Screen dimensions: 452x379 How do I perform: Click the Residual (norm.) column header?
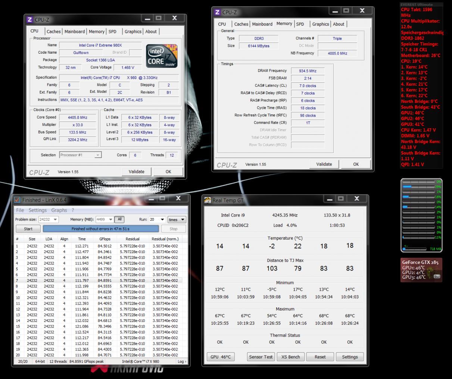click(x=165, y=239)
